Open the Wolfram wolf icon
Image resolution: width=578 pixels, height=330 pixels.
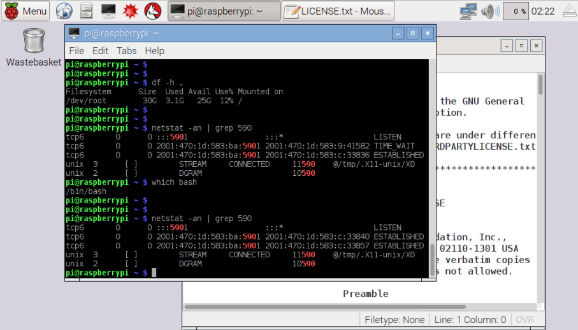point(152,11)
